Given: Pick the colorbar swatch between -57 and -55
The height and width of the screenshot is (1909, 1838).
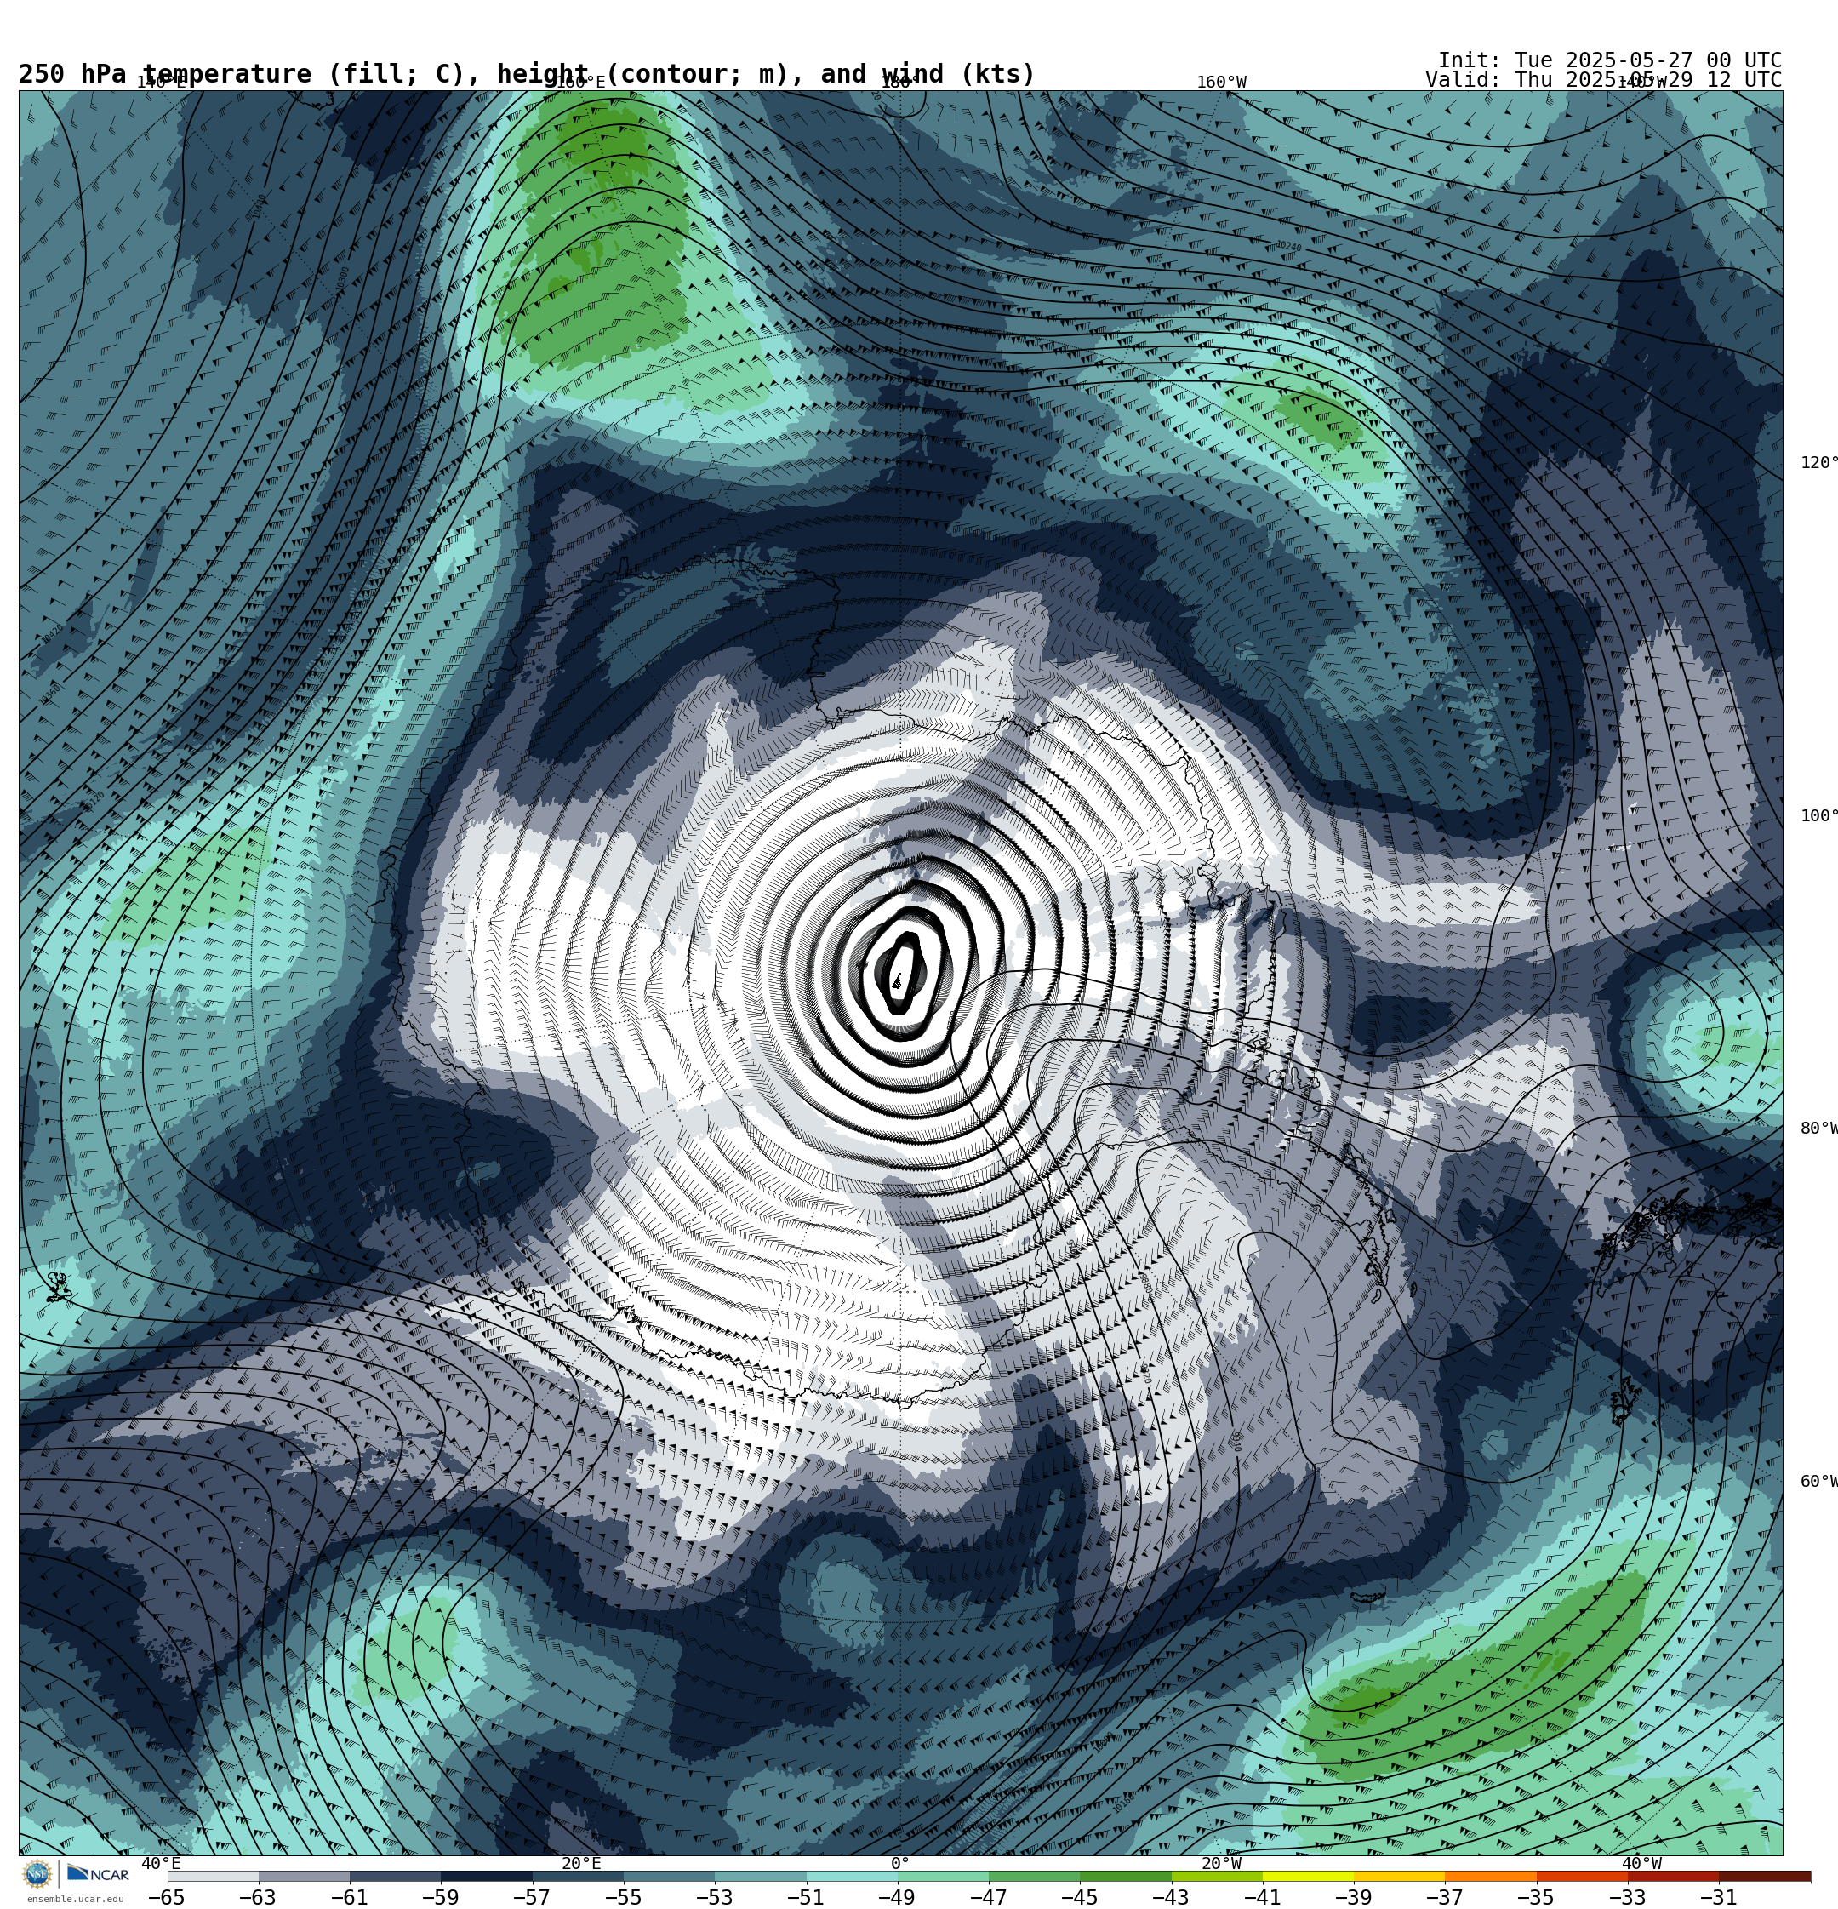Looking at the screenshot, I should (579, 1876).
